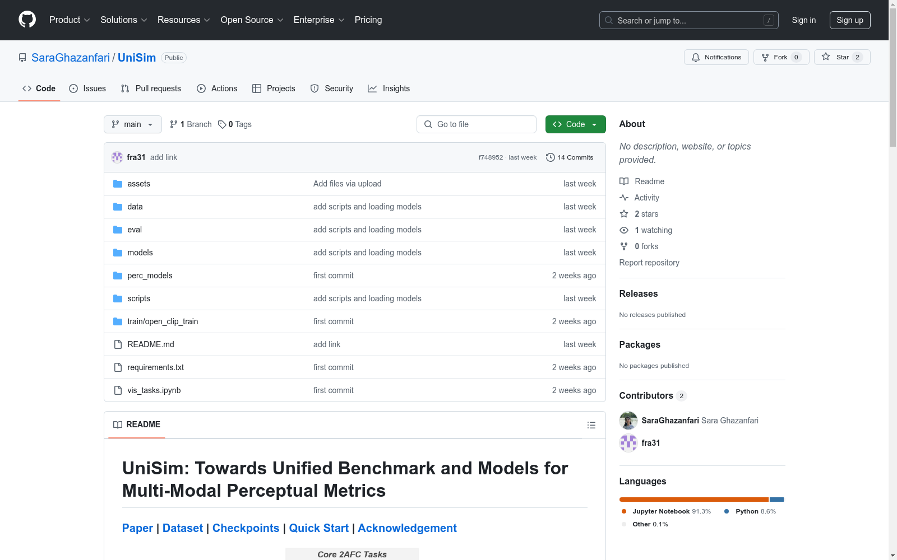
Task: Click the data folder icon
Action: [118, 207]
